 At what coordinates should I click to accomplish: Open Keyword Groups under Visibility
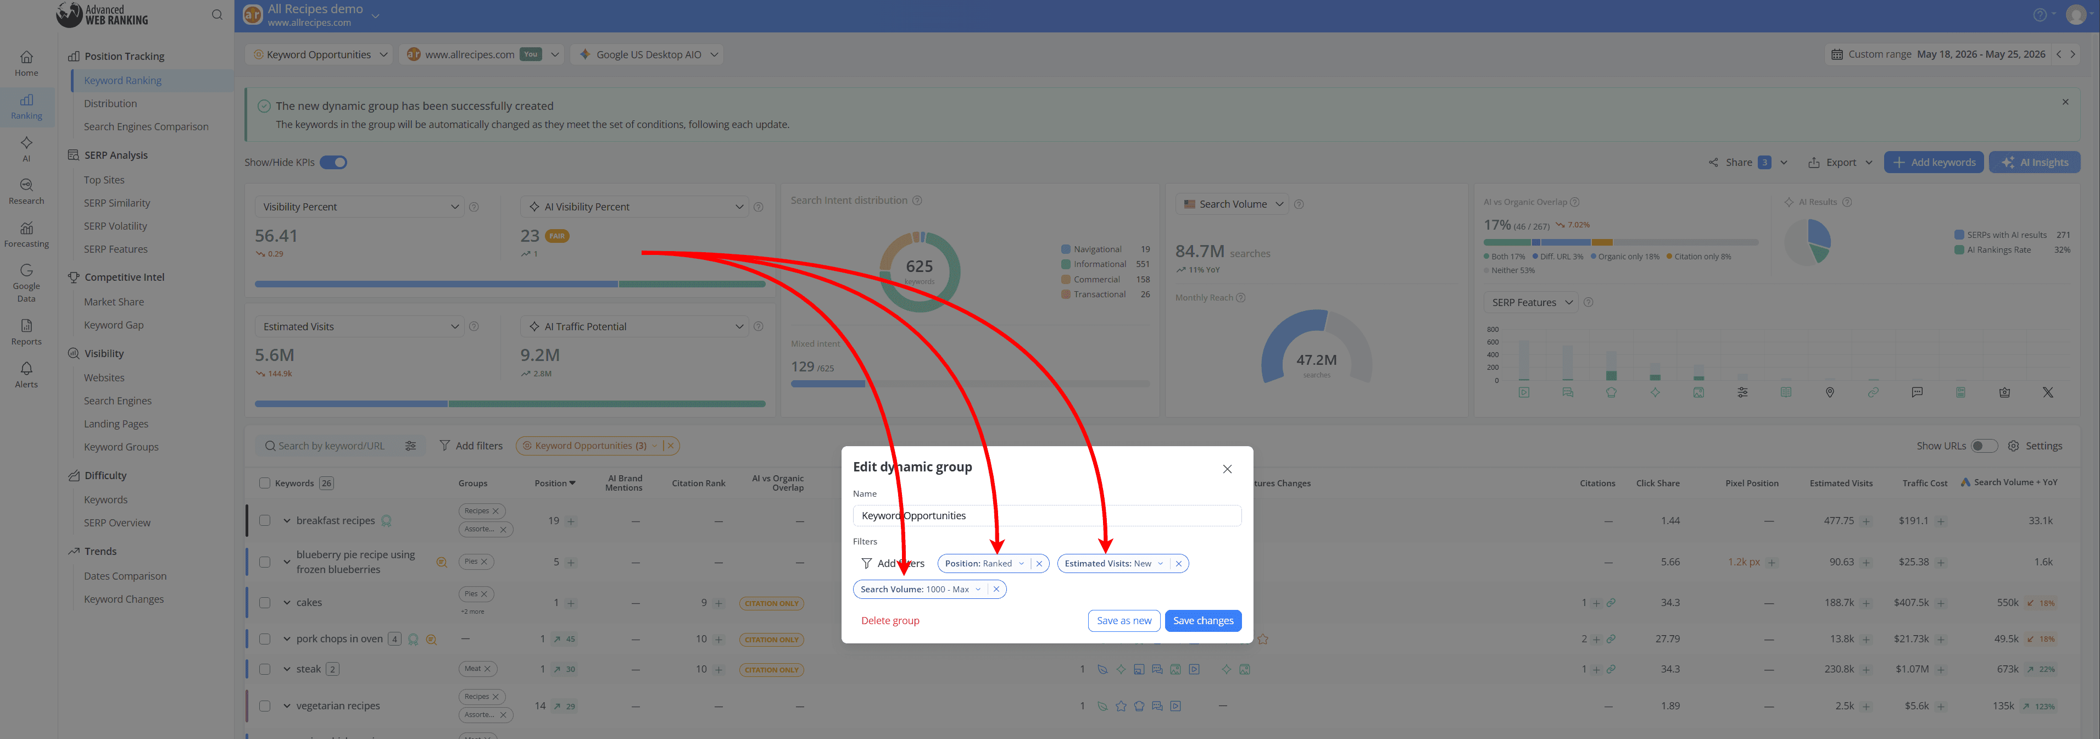coord(121,447)
